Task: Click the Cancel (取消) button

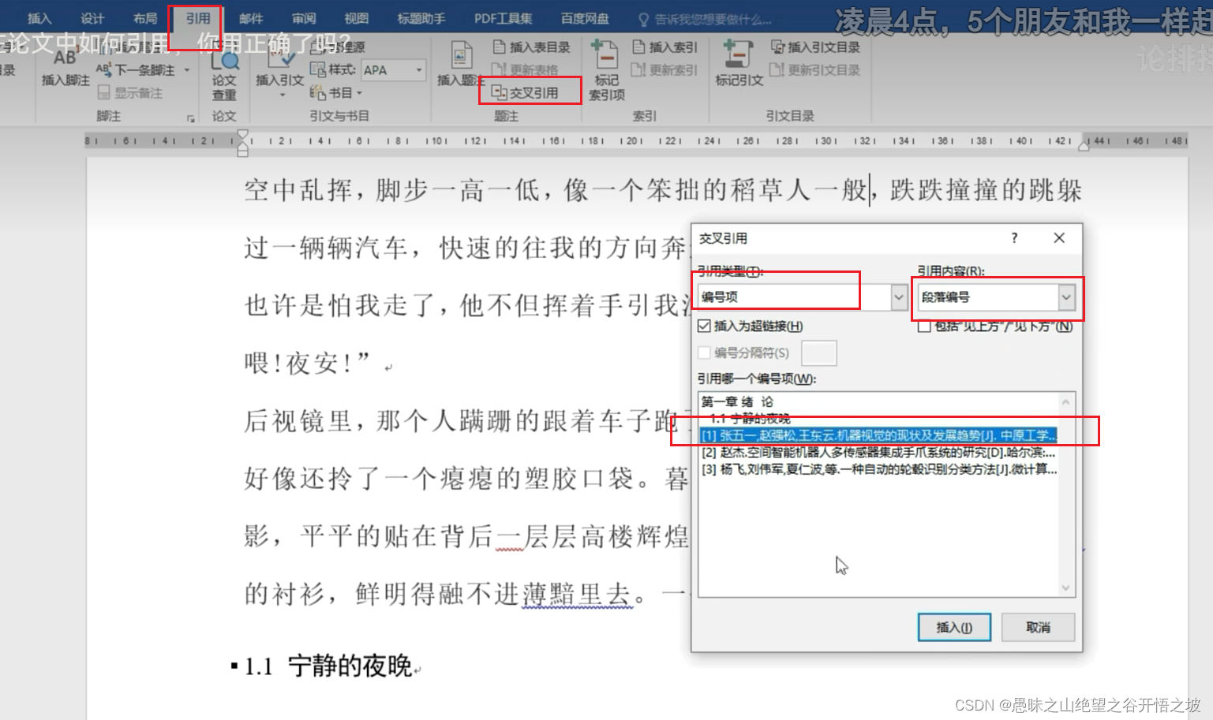Action: pyautogui.click(x=1038, y=627)
